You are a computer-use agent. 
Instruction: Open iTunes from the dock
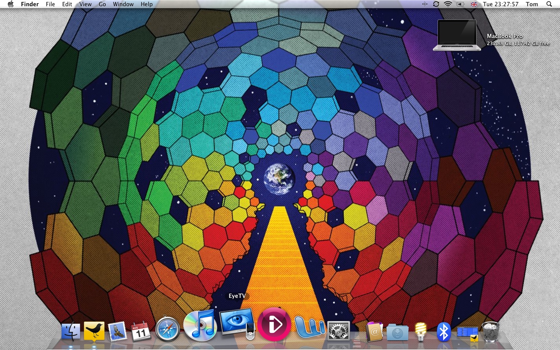[200, 326]
